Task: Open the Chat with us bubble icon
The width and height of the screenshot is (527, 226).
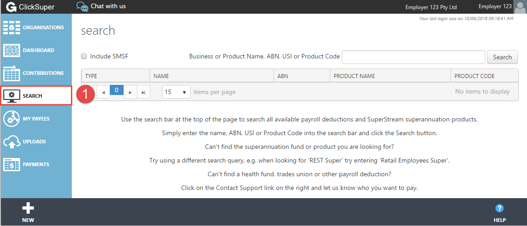Action: 82,6
